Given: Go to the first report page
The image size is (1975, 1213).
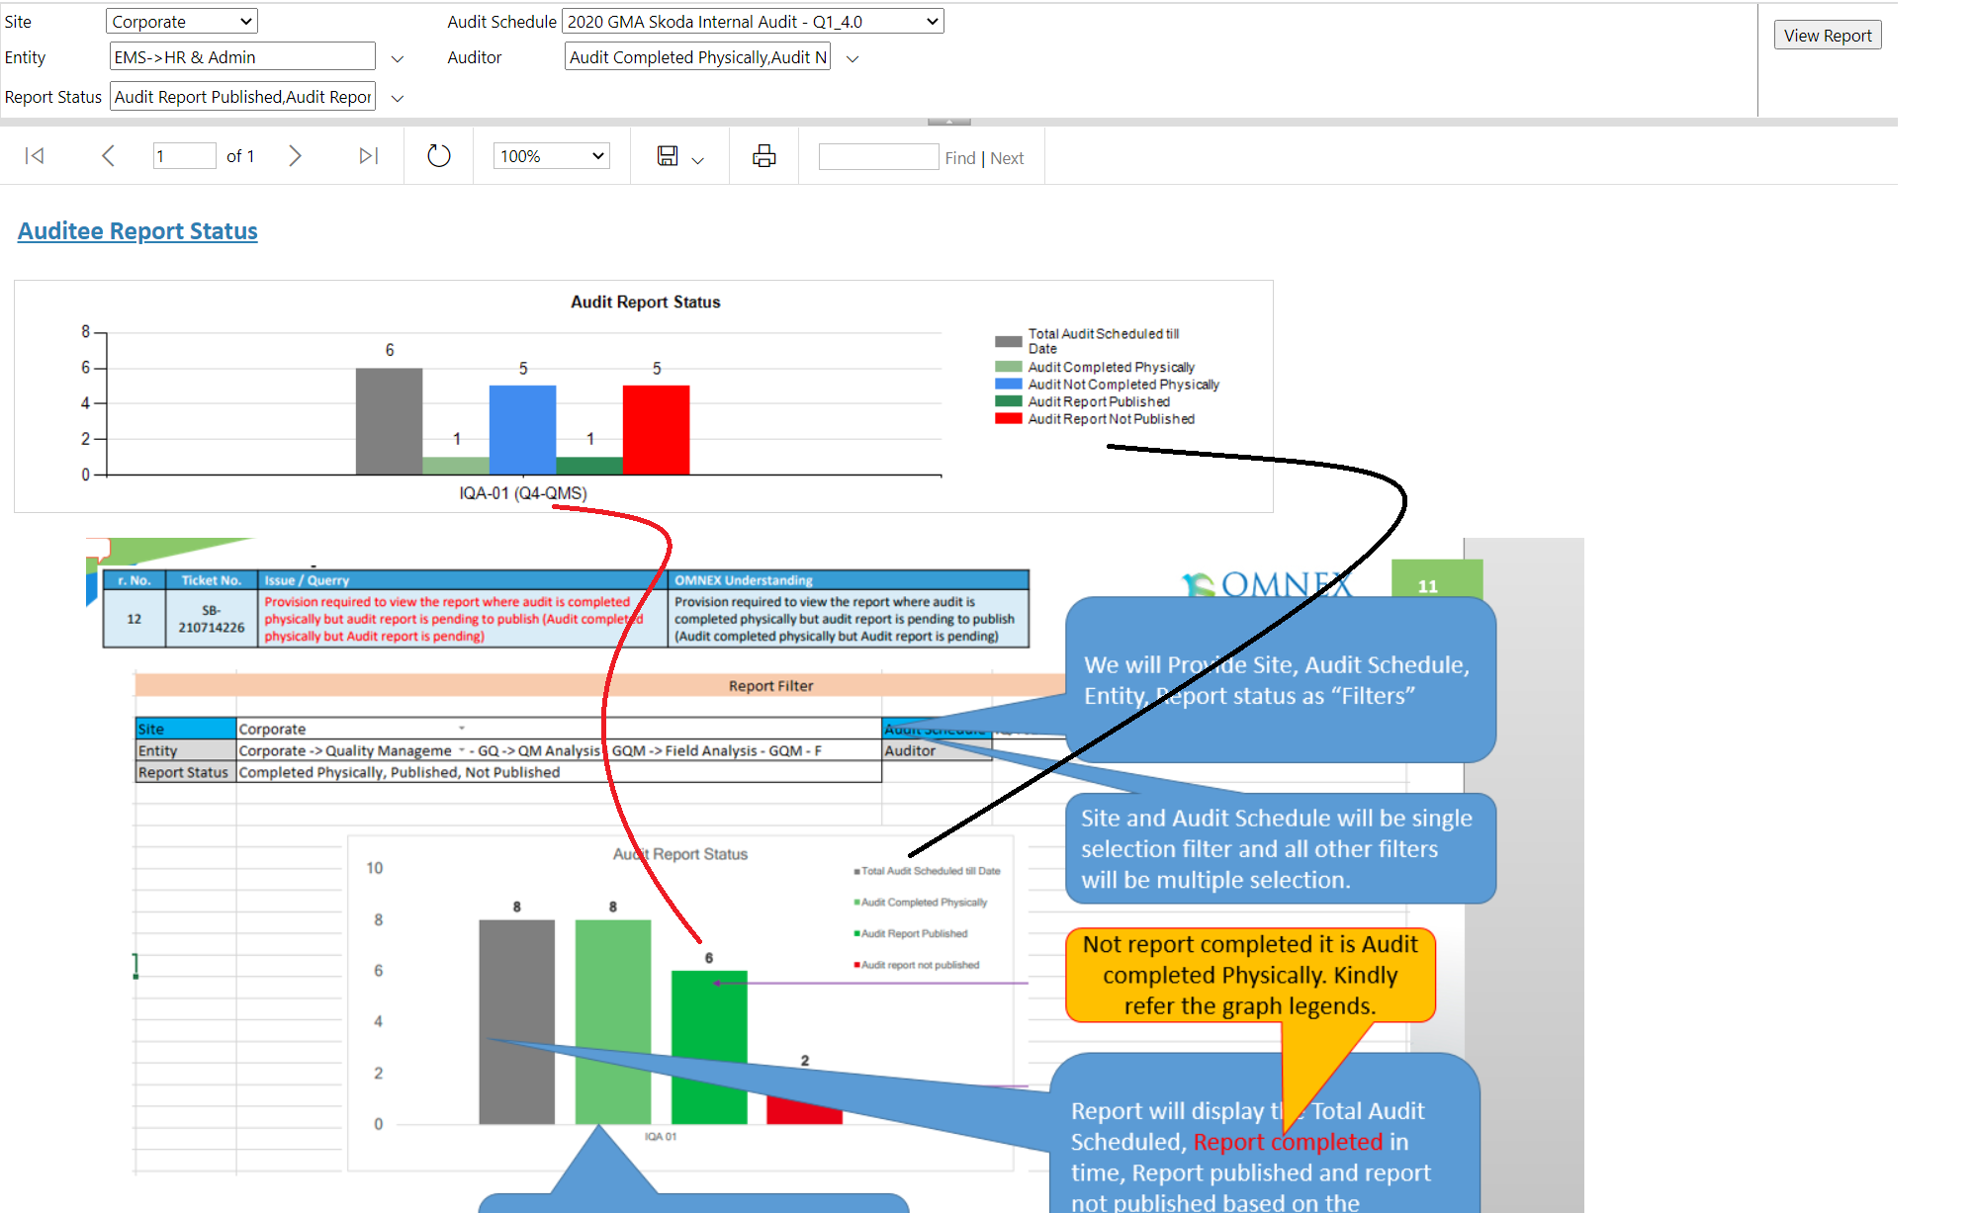Looking at the screenshot, I should pos(35,155).
